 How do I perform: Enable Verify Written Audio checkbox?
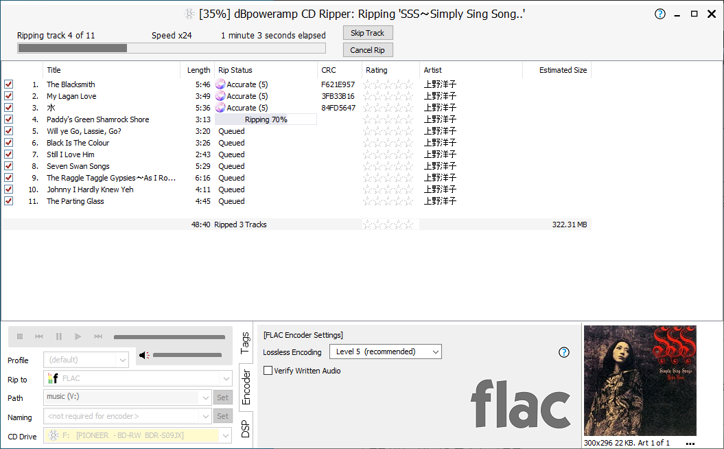pyautogui.click(x=268, y=371)
